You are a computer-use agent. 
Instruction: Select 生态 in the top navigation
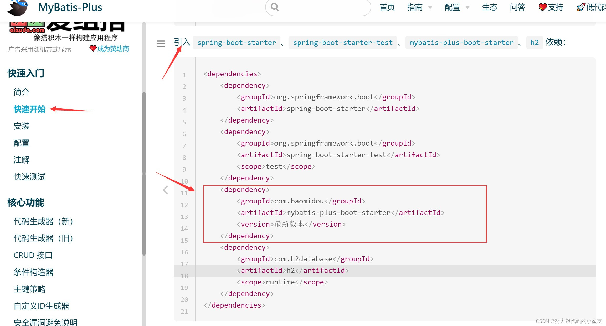coord(489,7)
